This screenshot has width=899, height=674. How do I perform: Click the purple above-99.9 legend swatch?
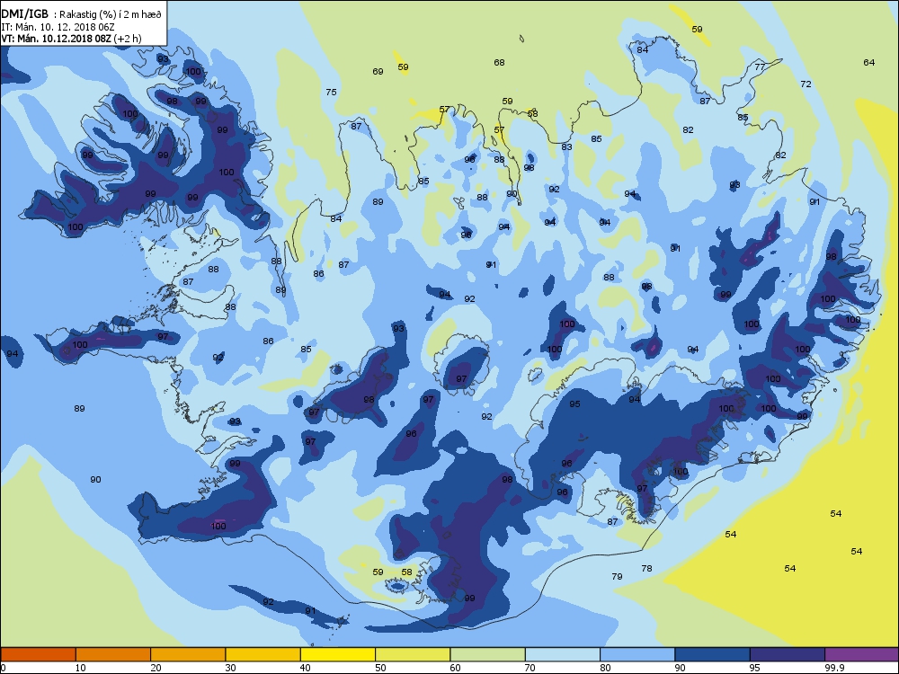coord(862,654)
